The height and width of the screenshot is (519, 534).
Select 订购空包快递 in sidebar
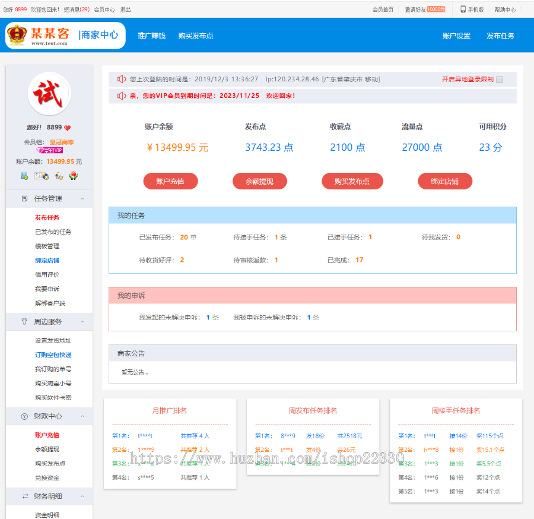point(53,355)
